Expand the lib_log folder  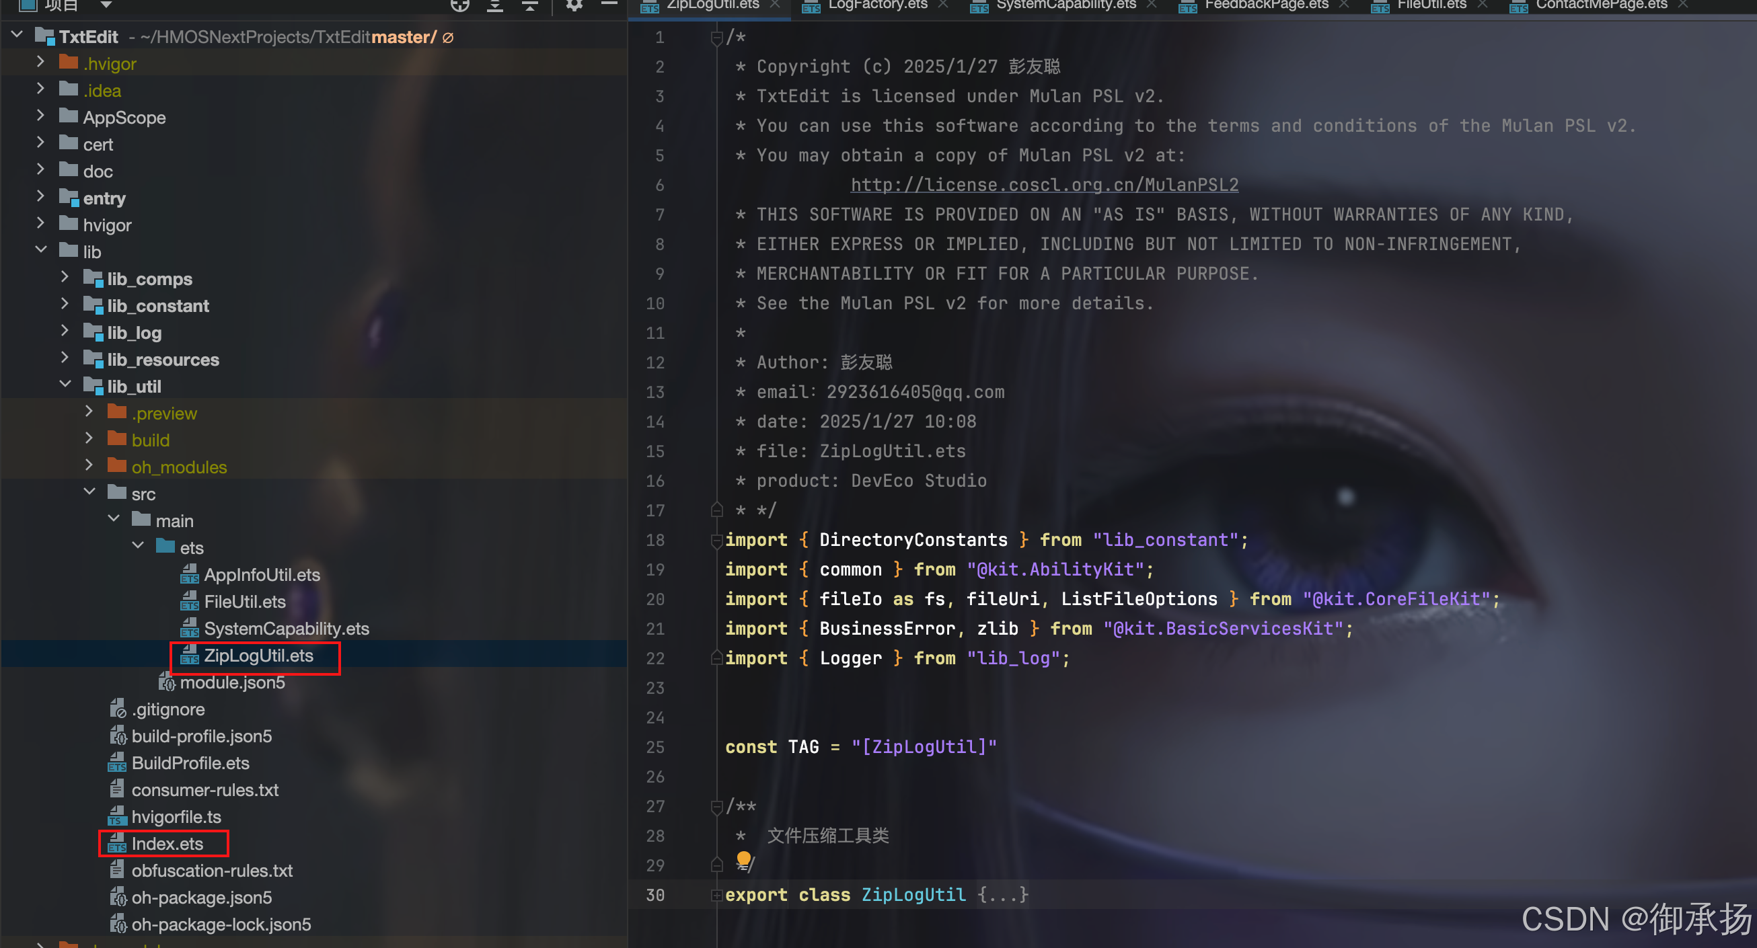tap(65, 332)
